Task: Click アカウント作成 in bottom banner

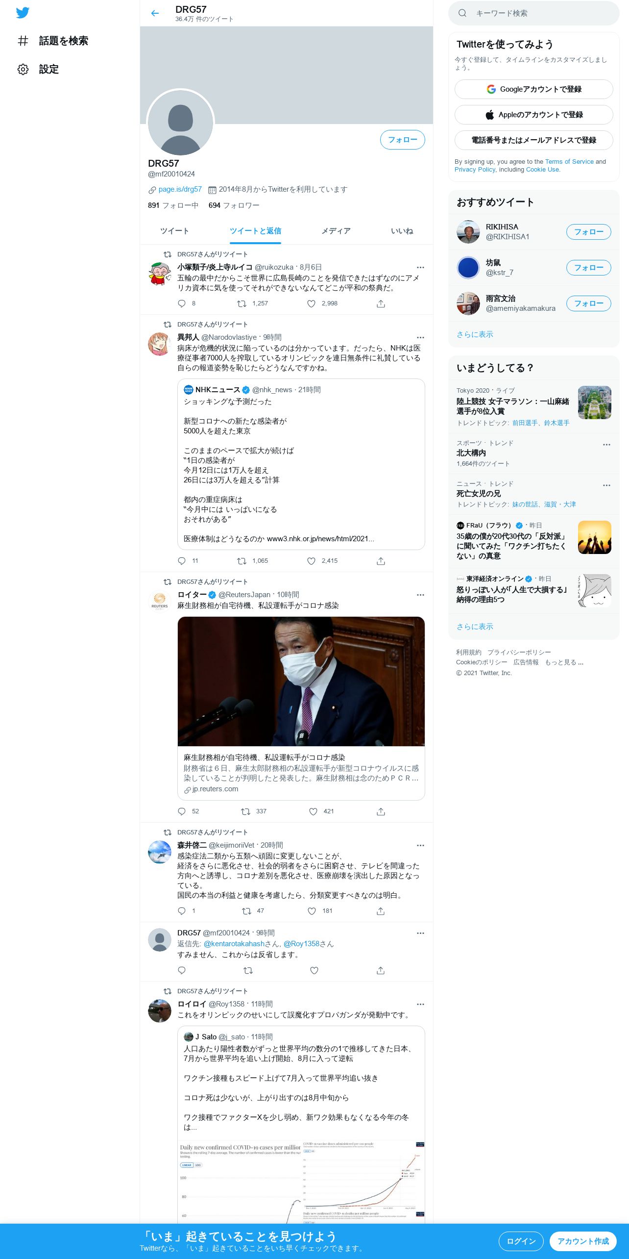Action: tap(583, 1241)
